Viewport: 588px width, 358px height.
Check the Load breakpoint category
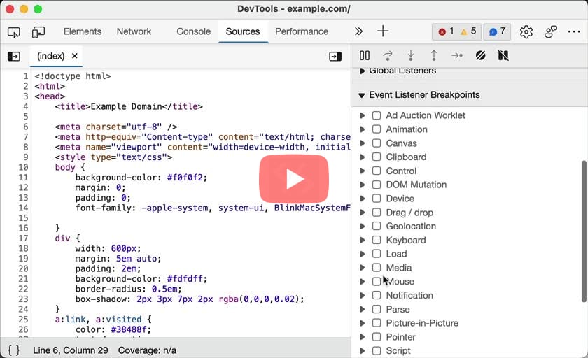[377, 254]
